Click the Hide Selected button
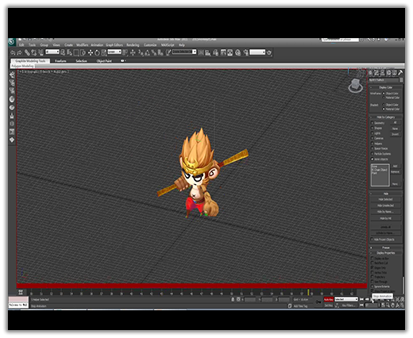The image size is (413, 338). tap(385, 199)
